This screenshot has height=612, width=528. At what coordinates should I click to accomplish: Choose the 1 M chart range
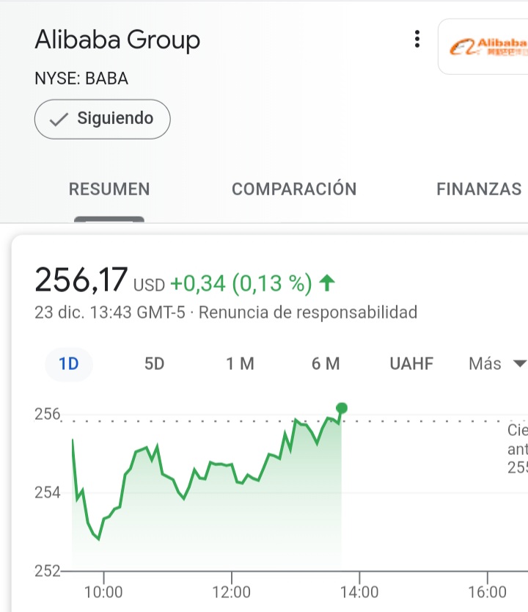[241, 364]
